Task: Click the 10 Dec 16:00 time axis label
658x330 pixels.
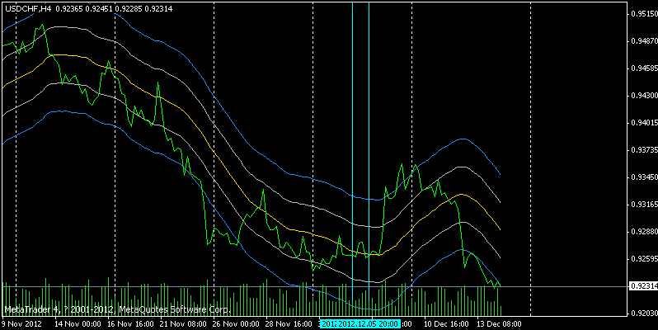Action: [447, 324]
